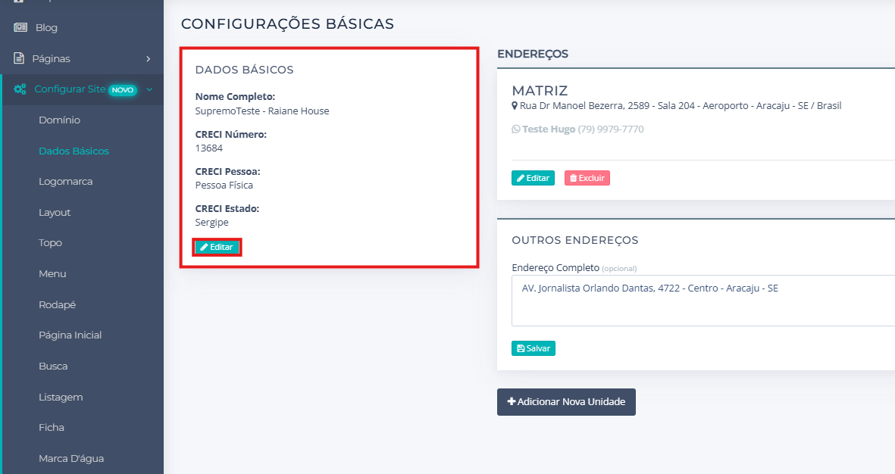Select Logomarca in the sidebar
This screenshot has height=474, width=895.
66,182
